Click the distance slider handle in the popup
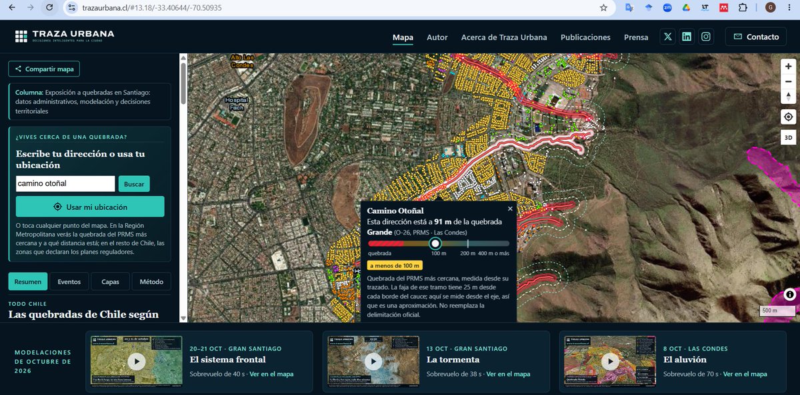This screenshot has width=800, height=395. 435,244
